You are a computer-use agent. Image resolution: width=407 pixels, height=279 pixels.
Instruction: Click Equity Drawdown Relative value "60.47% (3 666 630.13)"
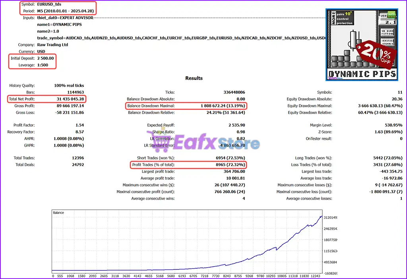click(x=380, y=112)
